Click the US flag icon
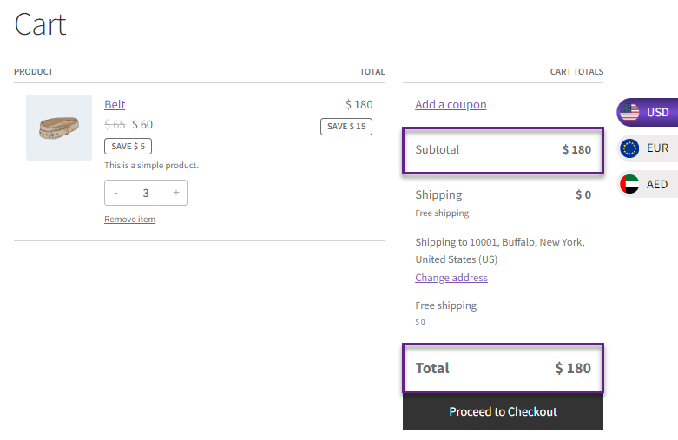 point(629,112)
